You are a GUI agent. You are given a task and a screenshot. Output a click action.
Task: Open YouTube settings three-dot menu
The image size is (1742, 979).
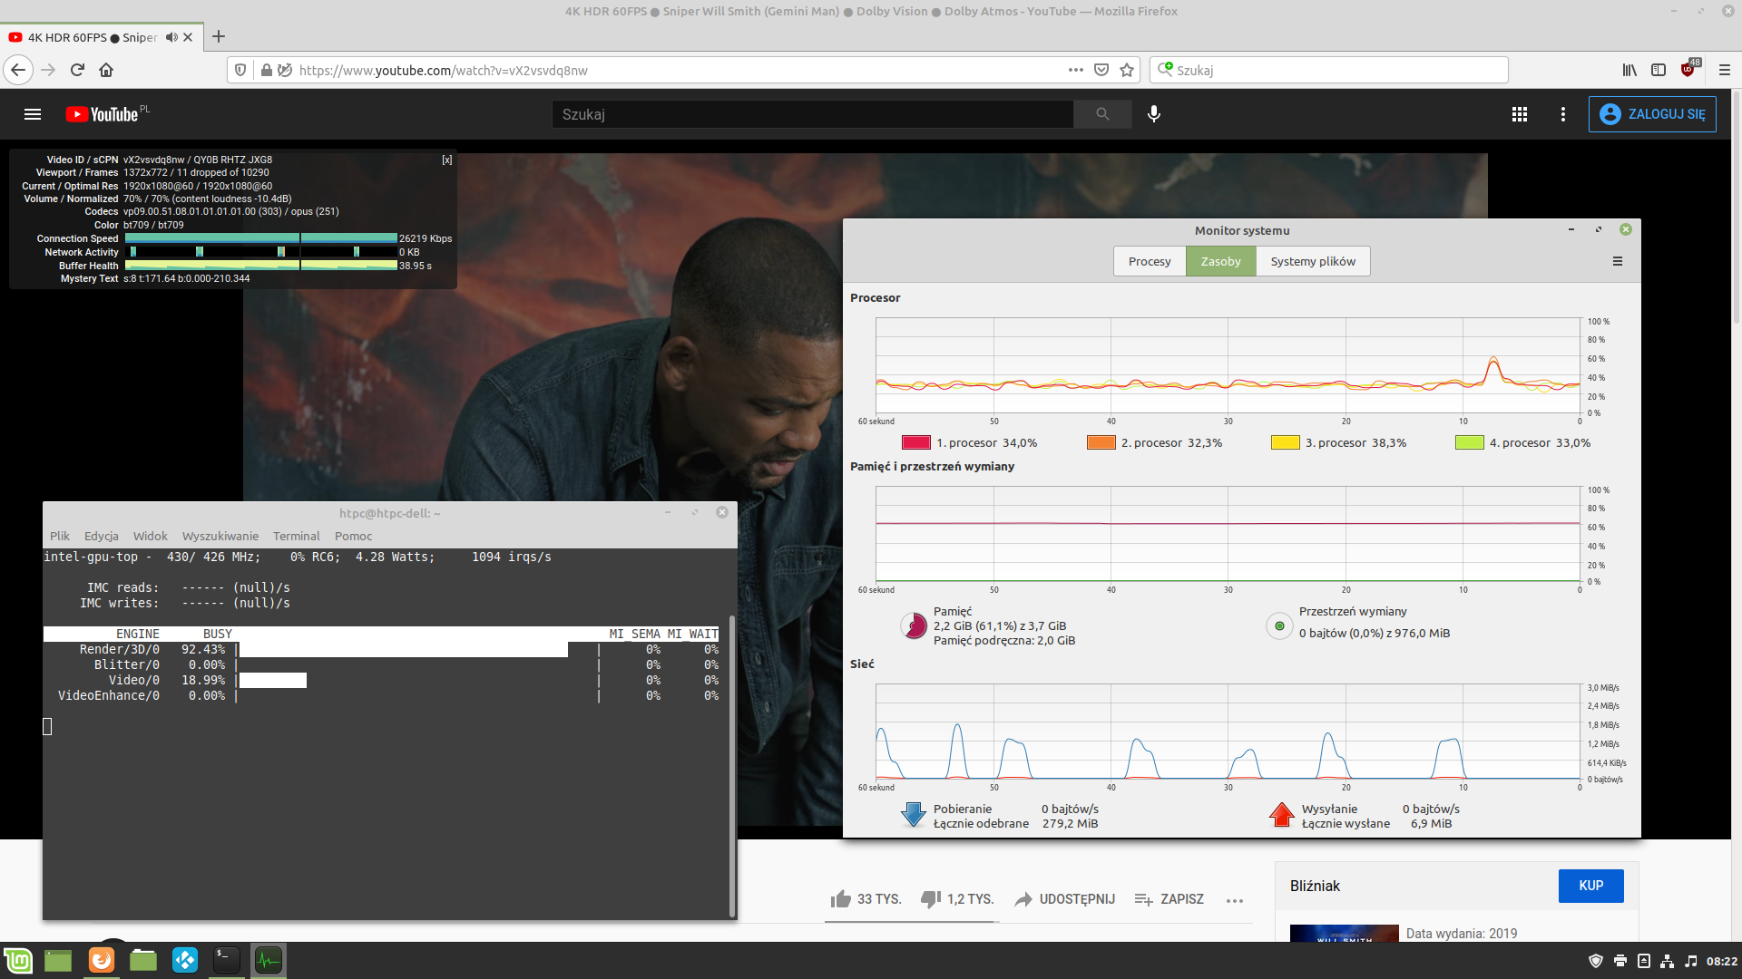point(1562,114)
